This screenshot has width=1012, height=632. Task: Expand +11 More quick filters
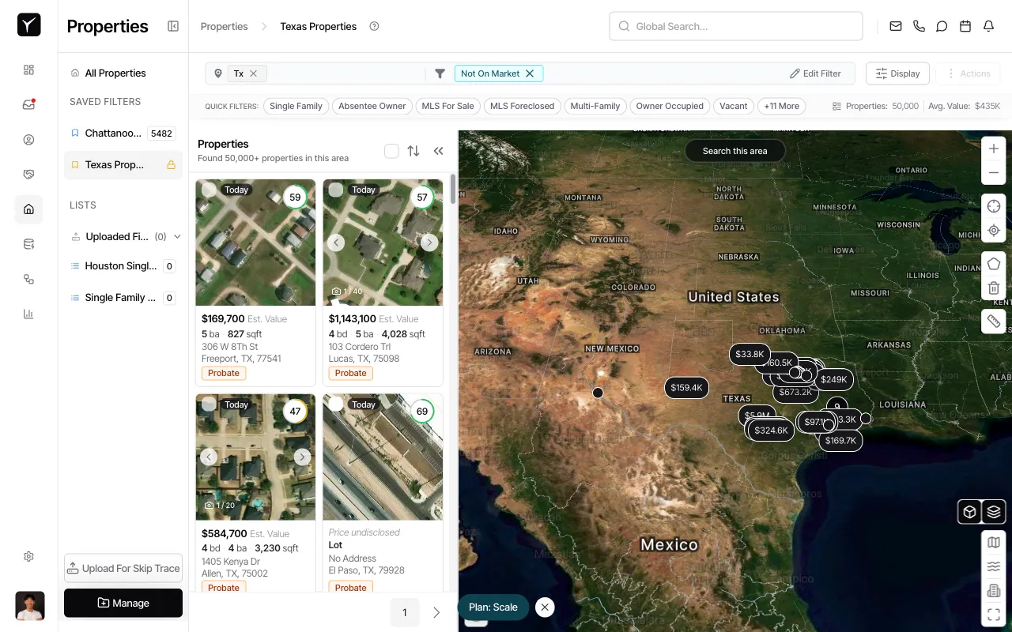(x=781, y=106)
